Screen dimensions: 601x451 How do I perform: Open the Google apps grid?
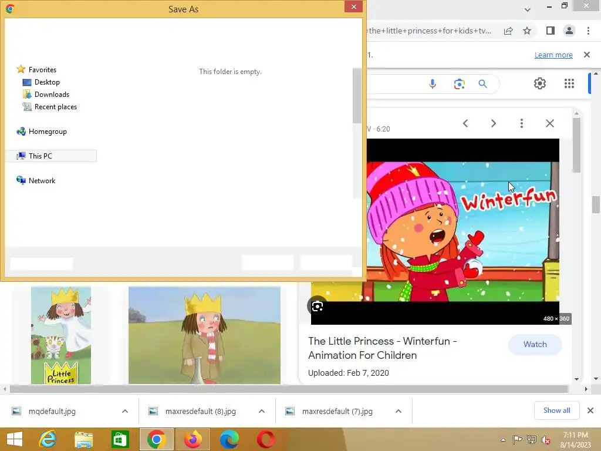click(569, 83)
